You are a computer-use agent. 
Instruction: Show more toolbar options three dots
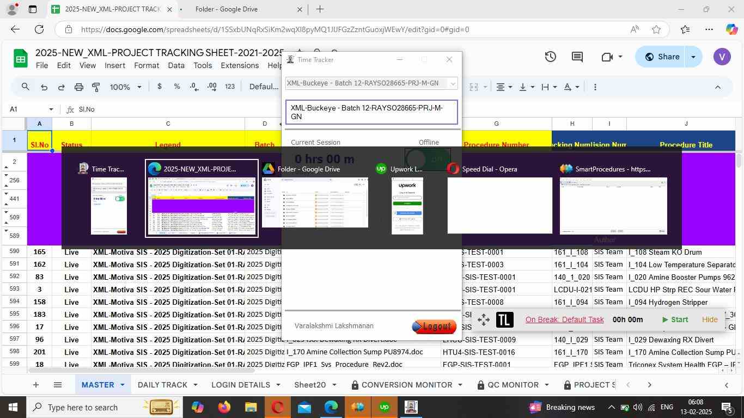(595, 87)
